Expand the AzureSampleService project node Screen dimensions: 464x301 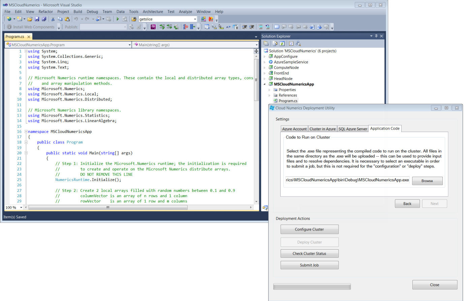click(x=265, y=62)
